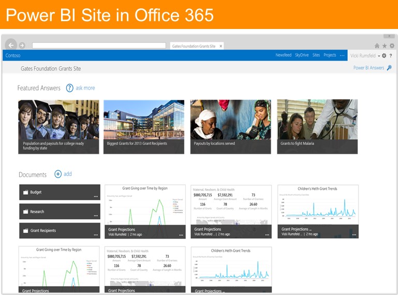
Task: Focus the browser address bar
Action: tap(99, 46)
